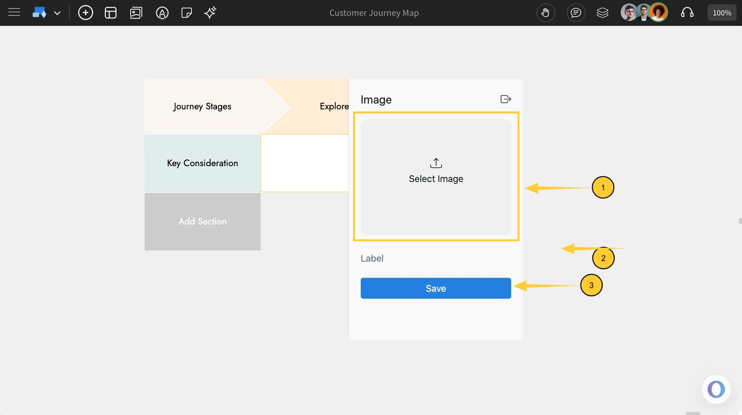Select the sticky note tool
Screen dimensions: 742x415
pyautogui.click(x=187, y=13)
